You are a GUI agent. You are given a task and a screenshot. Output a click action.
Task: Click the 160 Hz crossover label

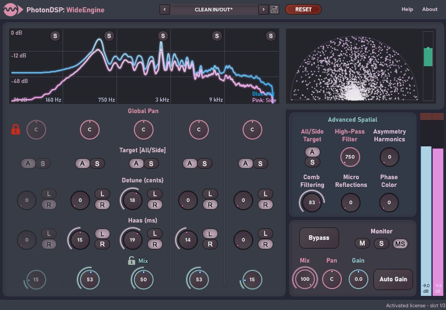pyautogui.click(x=53, y=100)
